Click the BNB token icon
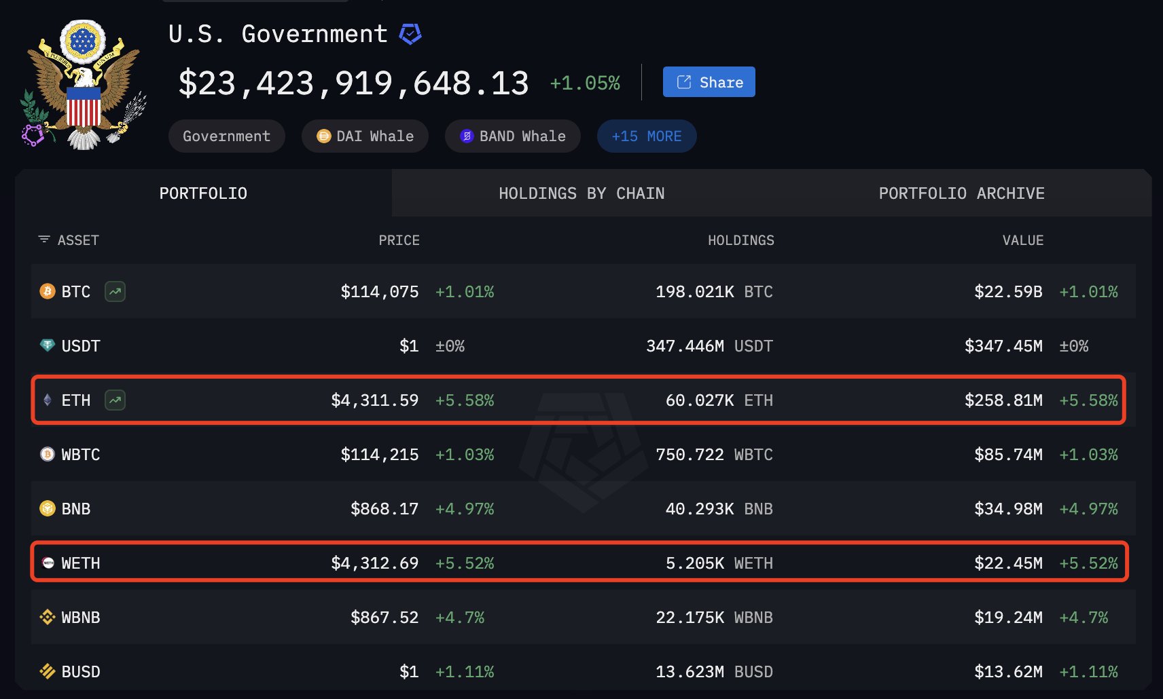The image size is (1163, 699). click(46, 508)
